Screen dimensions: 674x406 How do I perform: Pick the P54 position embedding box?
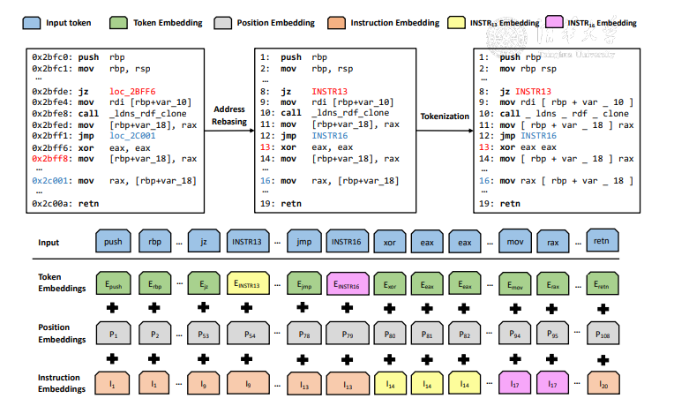click(248, 333)
